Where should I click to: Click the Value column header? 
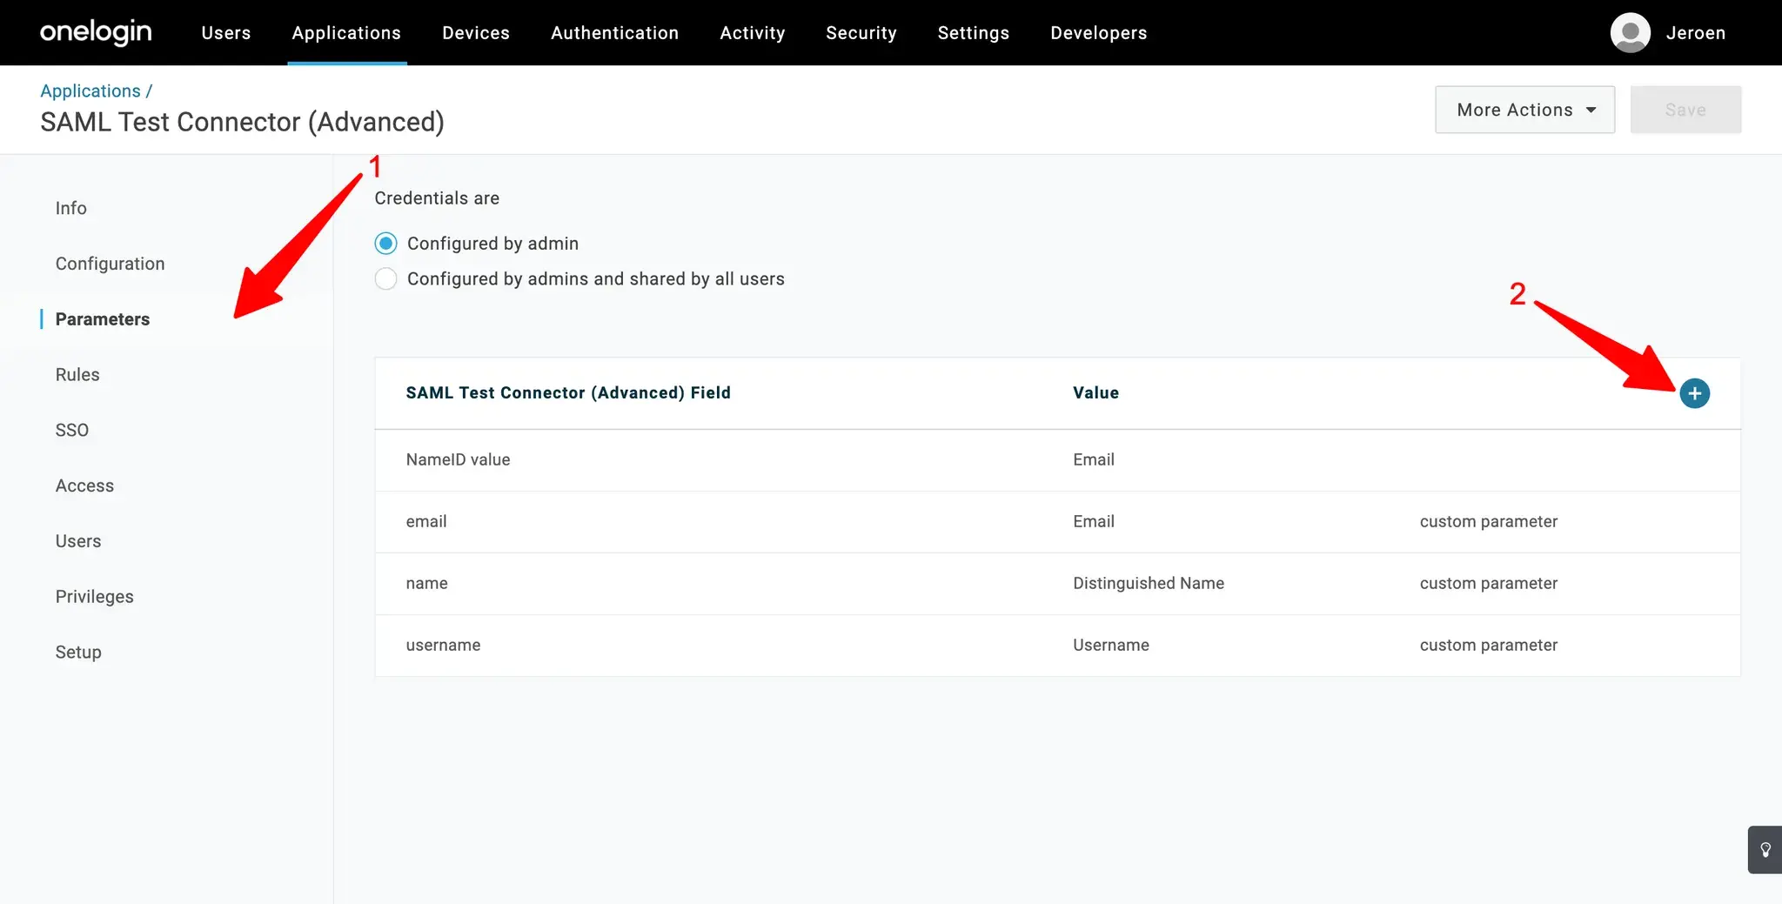pyautogui.click(x=1096, y=392)
